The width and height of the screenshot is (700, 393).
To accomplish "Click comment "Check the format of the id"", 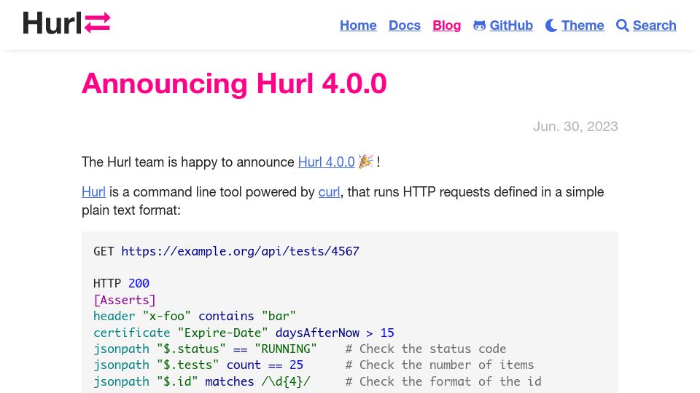I will tap(443, 382).
